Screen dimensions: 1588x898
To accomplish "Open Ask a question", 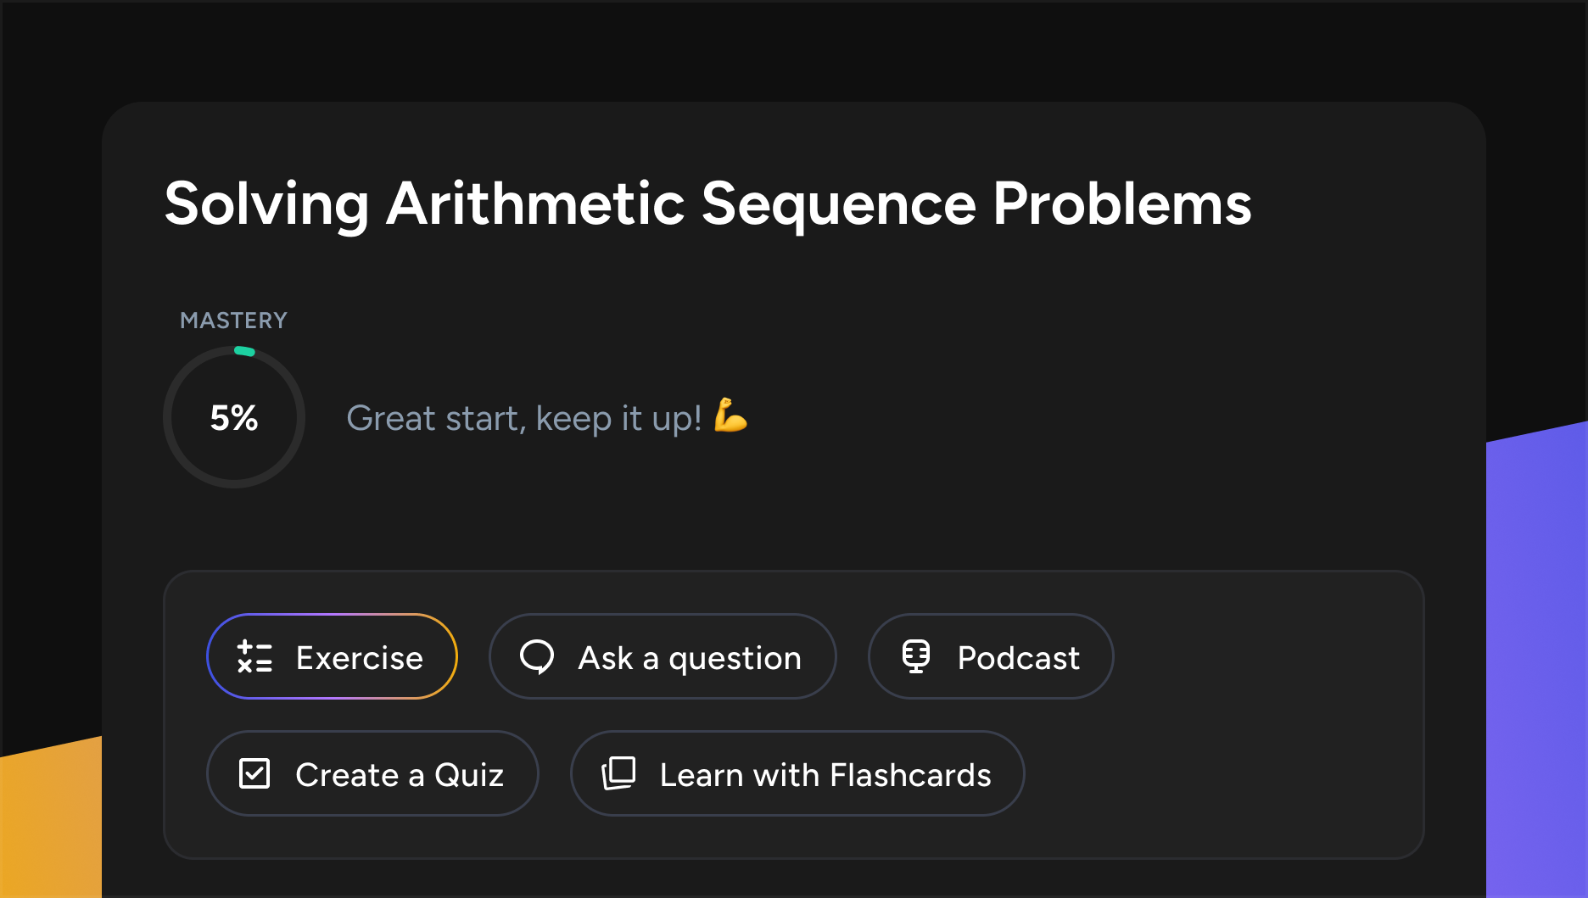I will pyautogui.click(x=689, y=657).
